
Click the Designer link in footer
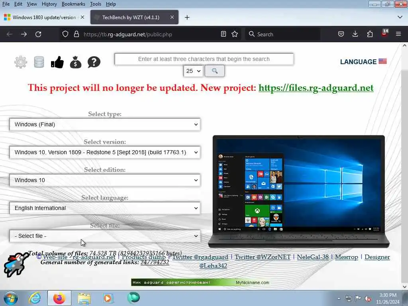377,257
